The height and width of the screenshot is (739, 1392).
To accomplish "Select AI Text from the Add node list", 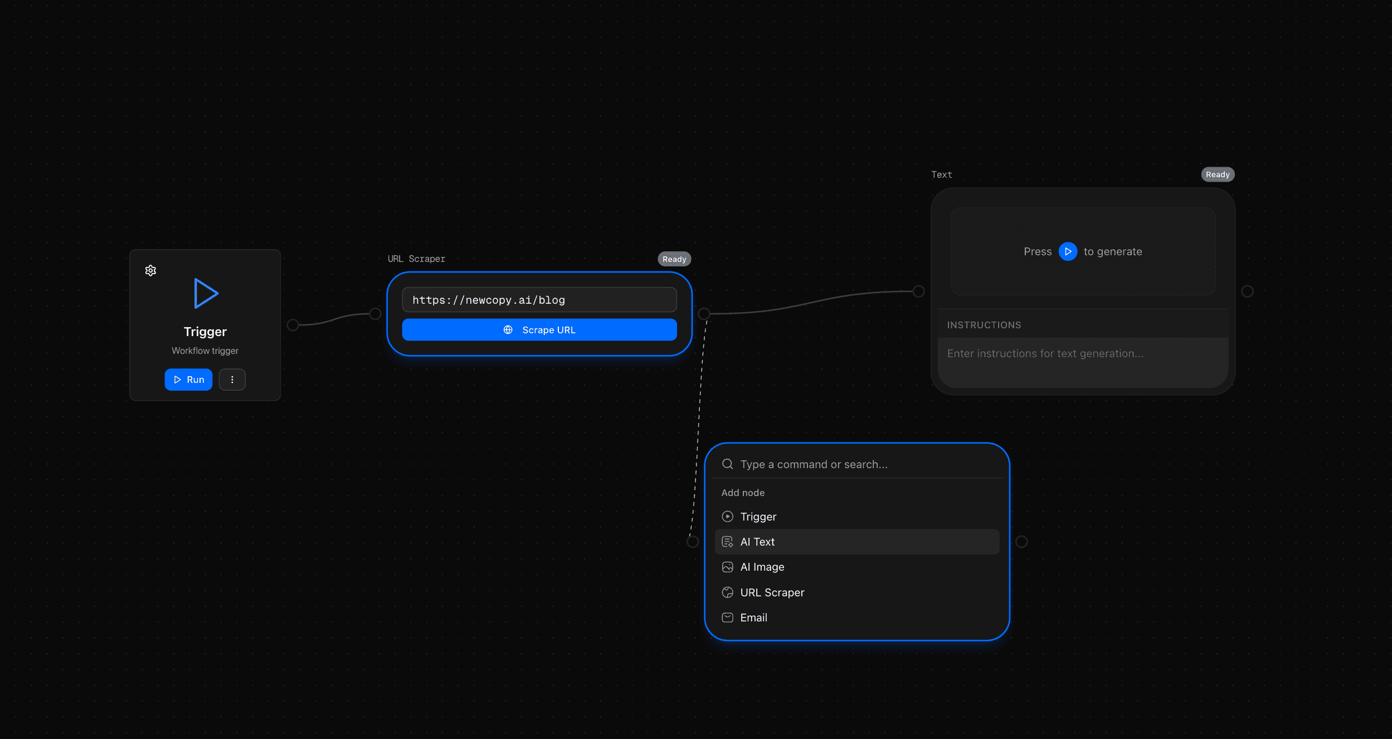I will tap(857, 542).
